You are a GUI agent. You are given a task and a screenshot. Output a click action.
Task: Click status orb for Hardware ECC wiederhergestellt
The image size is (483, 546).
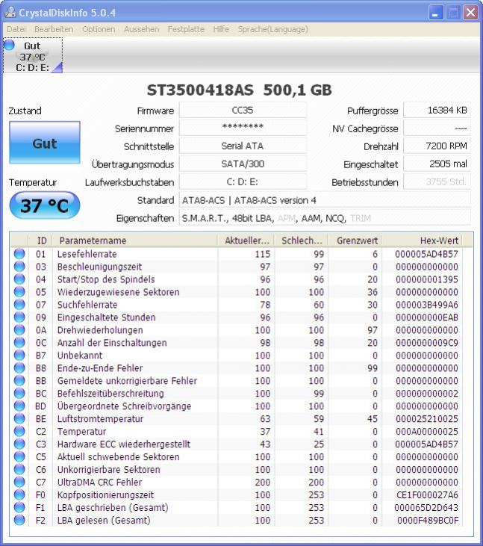tap(19, 444)
